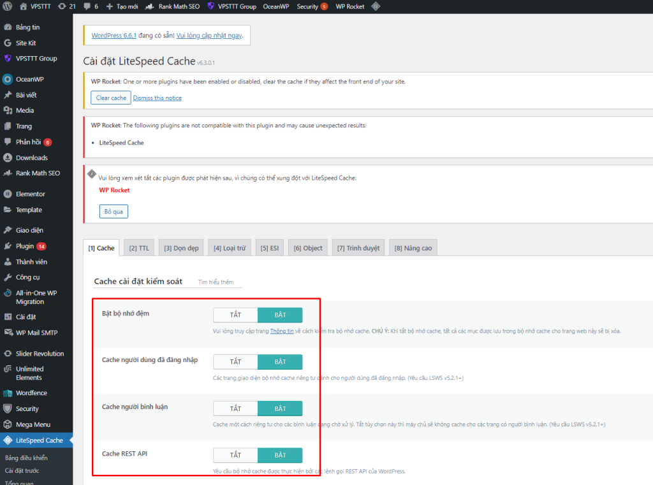The width and height of the screenshot is (653, 485).
Task: Switch to the [6] Object tab
Action: (x=308, y=248)
